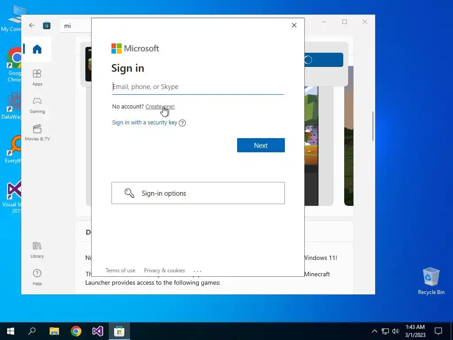Viewport: 453px width, 340px height.
Task: Show hidden tray icons chevron
Action: (374, 331)
